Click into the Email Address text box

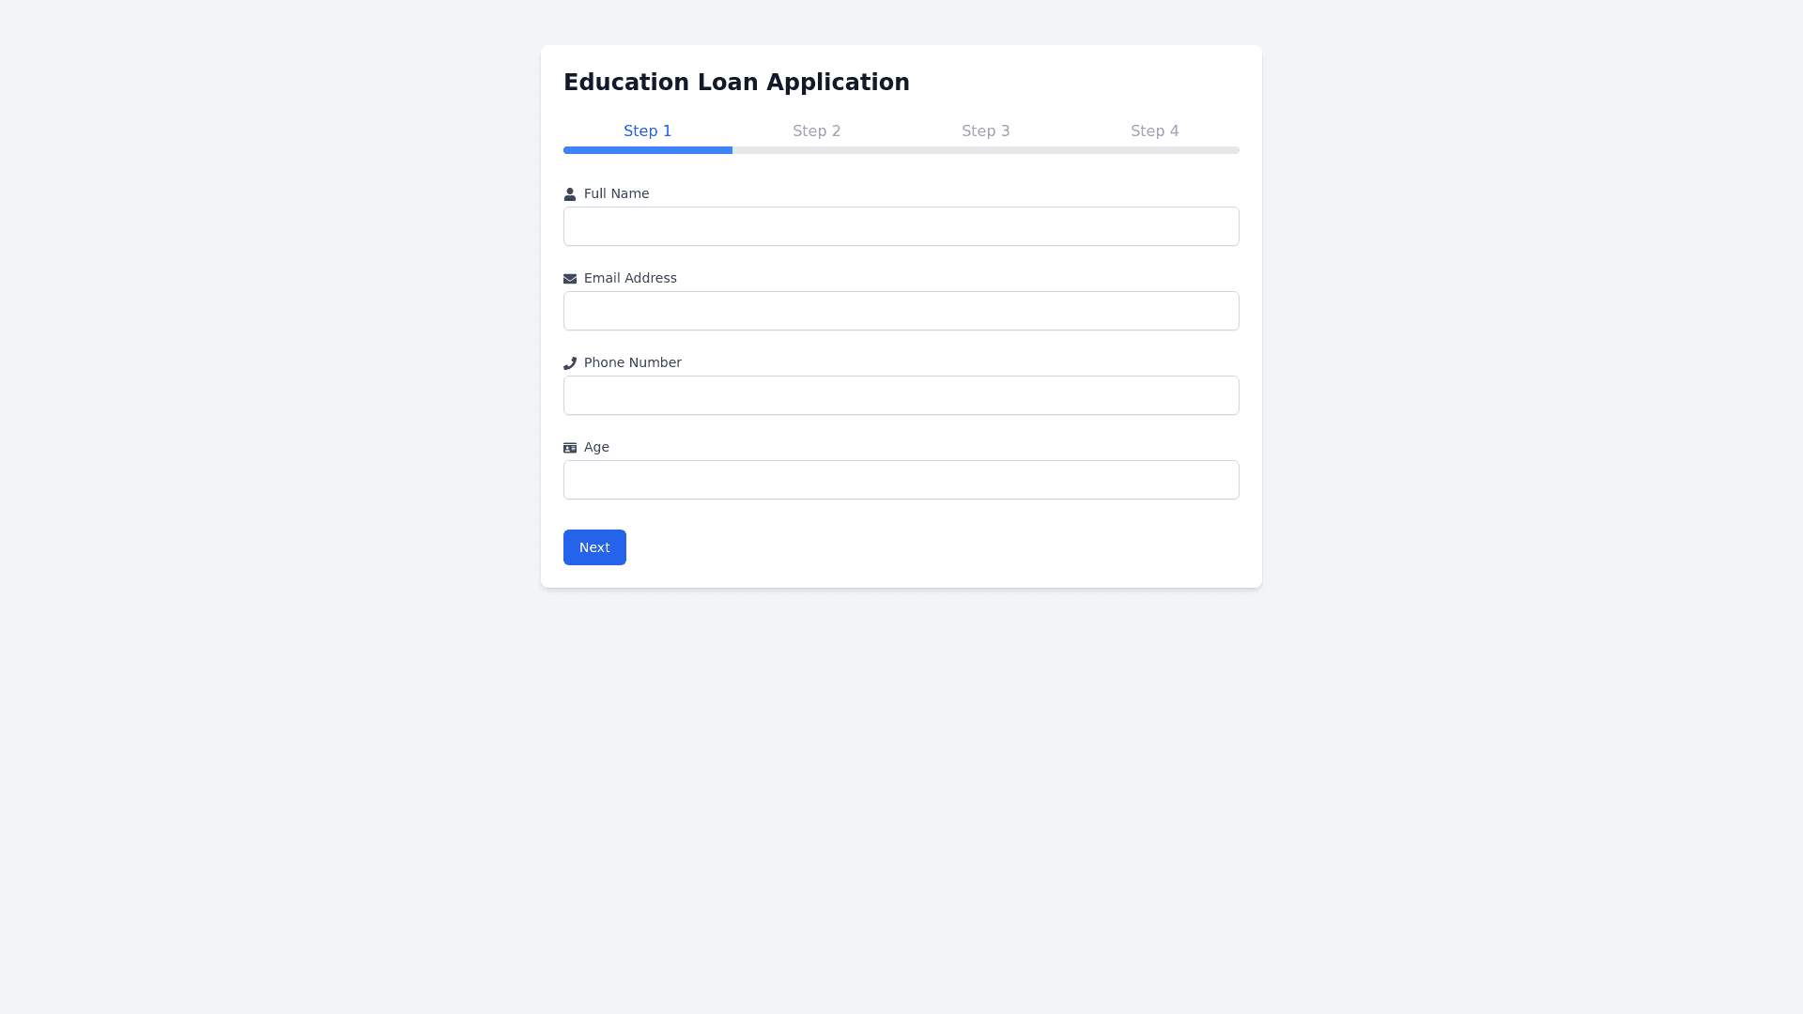(x=901, y=311)
